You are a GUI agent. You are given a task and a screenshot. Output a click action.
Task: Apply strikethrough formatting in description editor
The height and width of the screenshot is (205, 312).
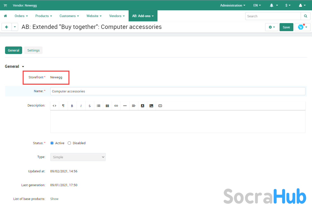(x=90, y=106)
